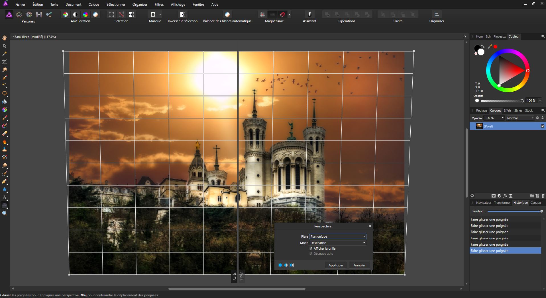This screenshot has height=298, width=546.
Task: Click the color picker eyedropper icon
Action: [x=490, y=47]
